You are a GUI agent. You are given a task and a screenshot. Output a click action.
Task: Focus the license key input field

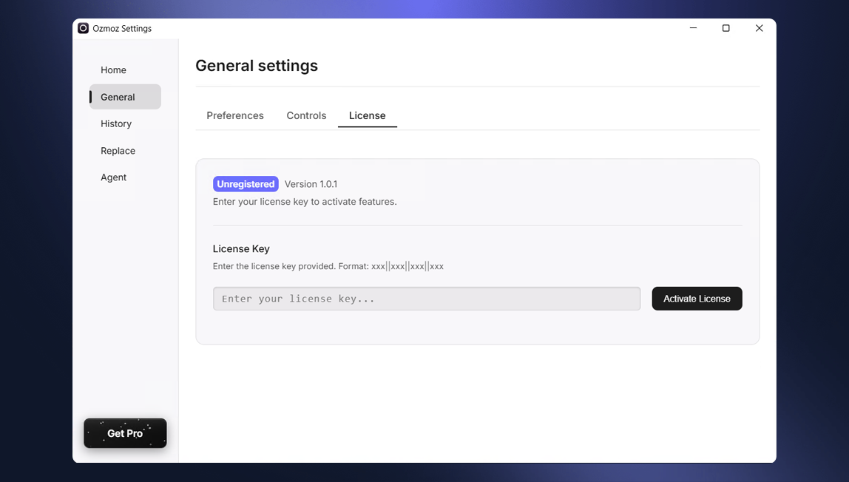(x=427, y=298)
